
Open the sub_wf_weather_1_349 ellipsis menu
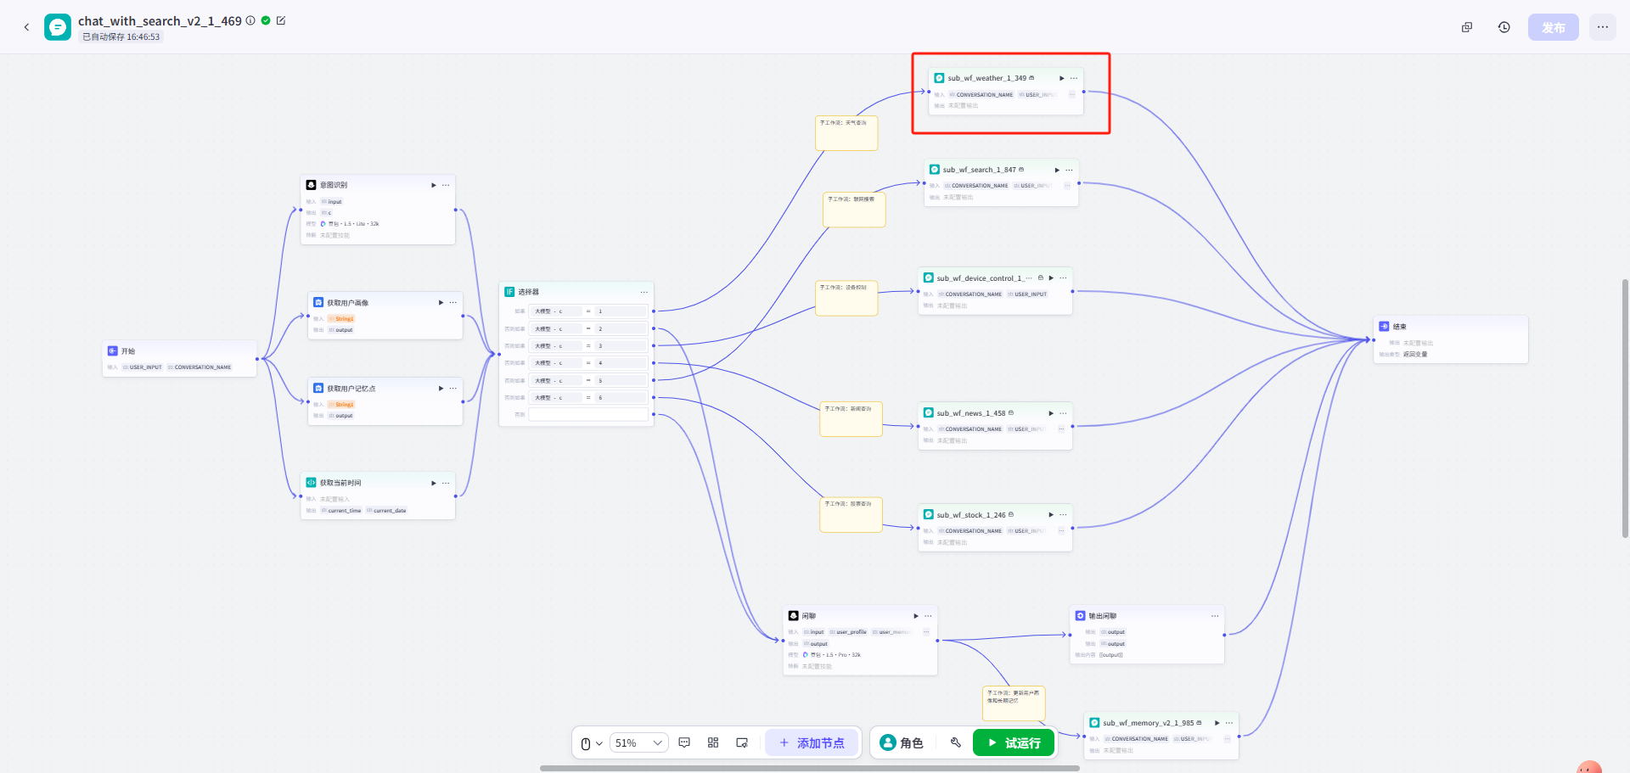click(1074, 78)
